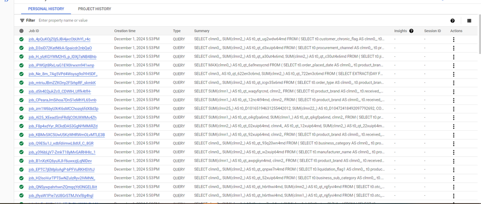Open job link job_CPearaJmSihoa7DnS1eMhYL65vnb

(x=63, y=100)
